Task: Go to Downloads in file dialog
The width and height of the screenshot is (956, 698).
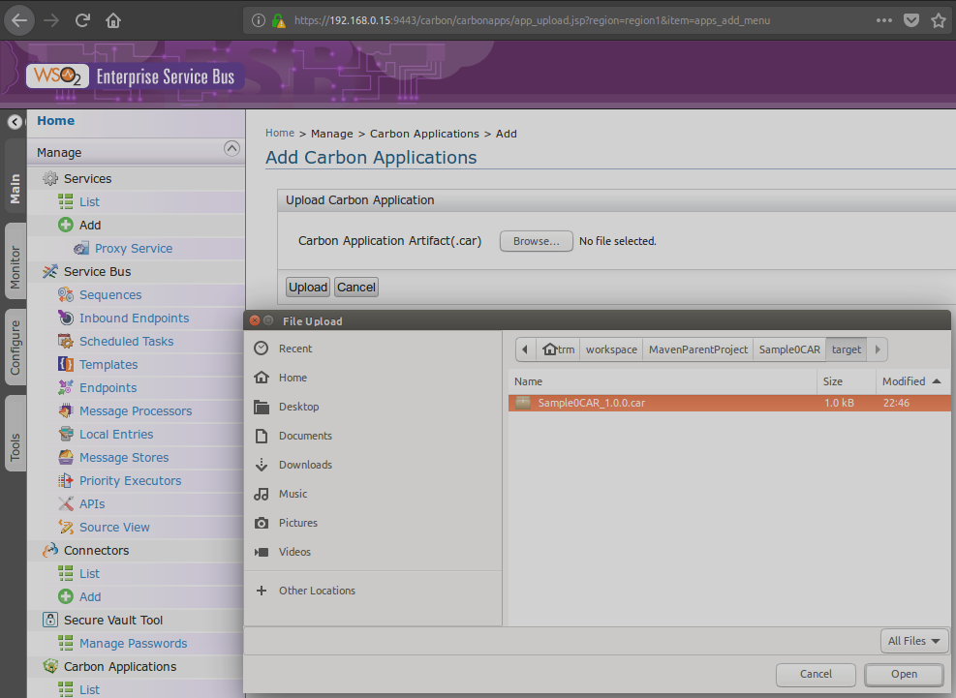Action: click(305, 465)
